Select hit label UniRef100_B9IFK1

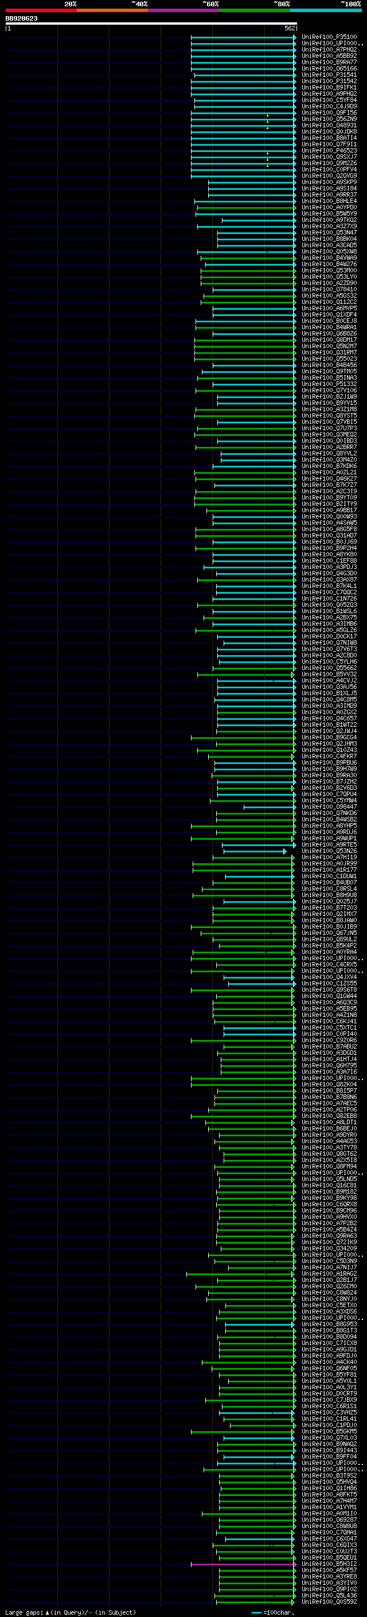(329, 87)
